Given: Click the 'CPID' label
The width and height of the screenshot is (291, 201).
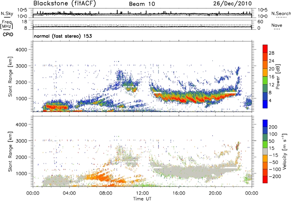Looking at the screenshot, I should [8, 34].
